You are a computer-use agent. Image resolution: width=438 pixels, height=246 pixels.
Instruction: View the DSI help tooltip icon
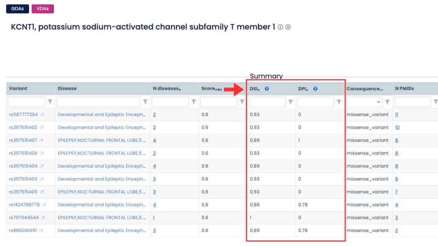[266, 88]
